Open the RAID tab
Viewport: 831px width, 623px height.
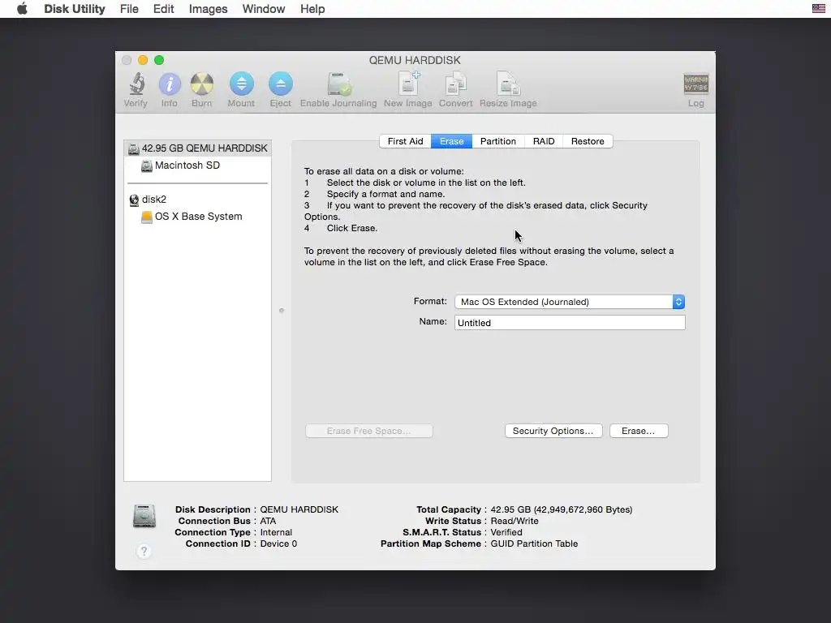coord(544,141)
